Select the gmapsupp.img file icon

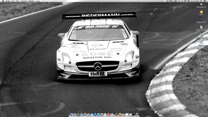pyautogui.click(x=201, y=27)
